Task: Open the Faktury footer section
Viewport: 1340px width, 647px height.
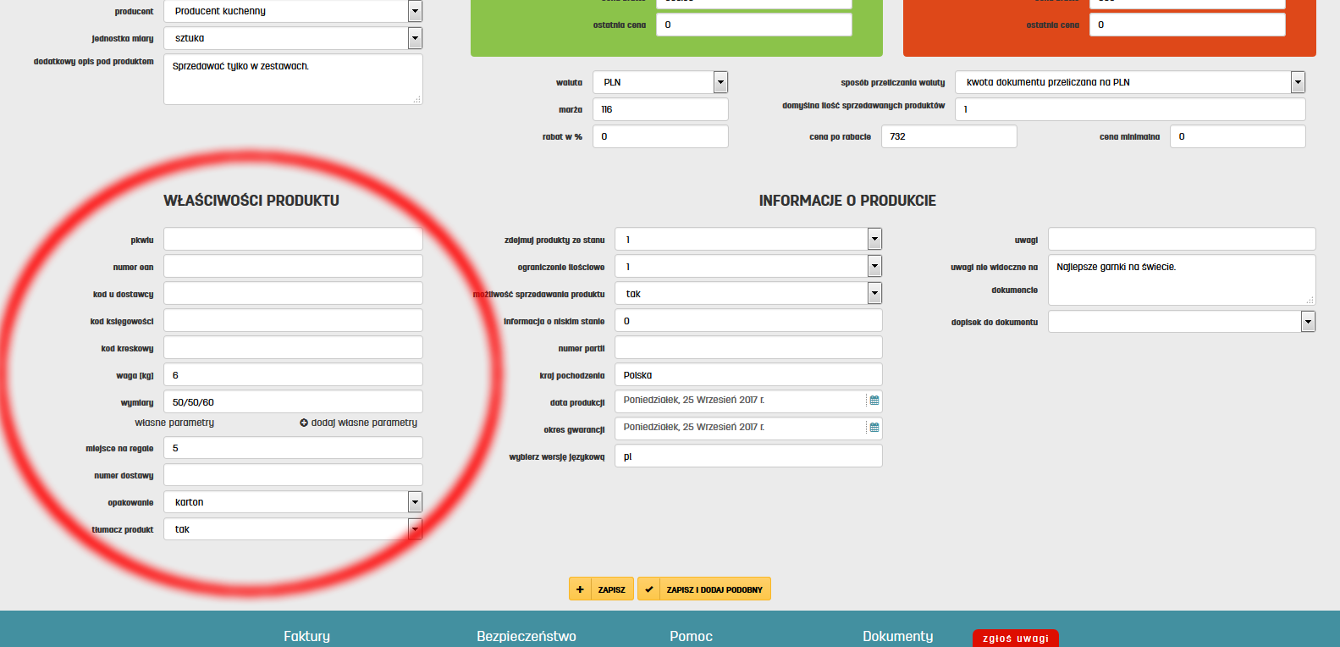Action: tap(306, 636)
